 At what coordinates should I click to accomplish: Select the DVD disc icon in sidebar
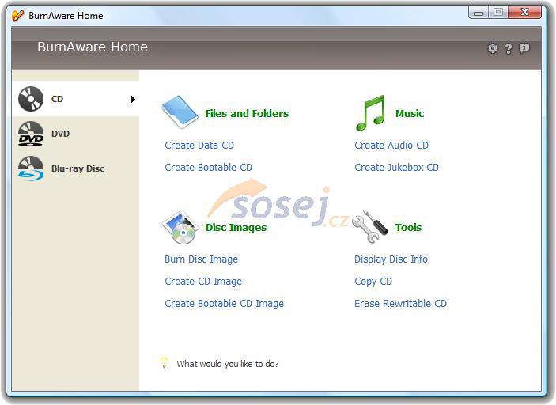point(31,134)
